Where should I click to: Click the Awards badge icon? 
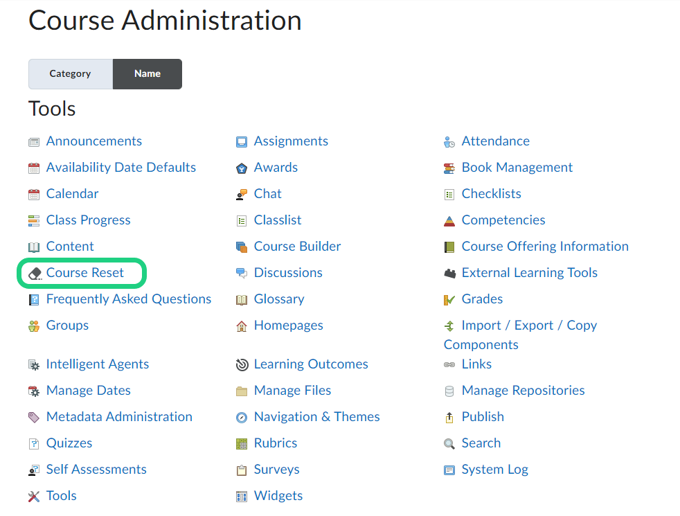pos(242,168)
